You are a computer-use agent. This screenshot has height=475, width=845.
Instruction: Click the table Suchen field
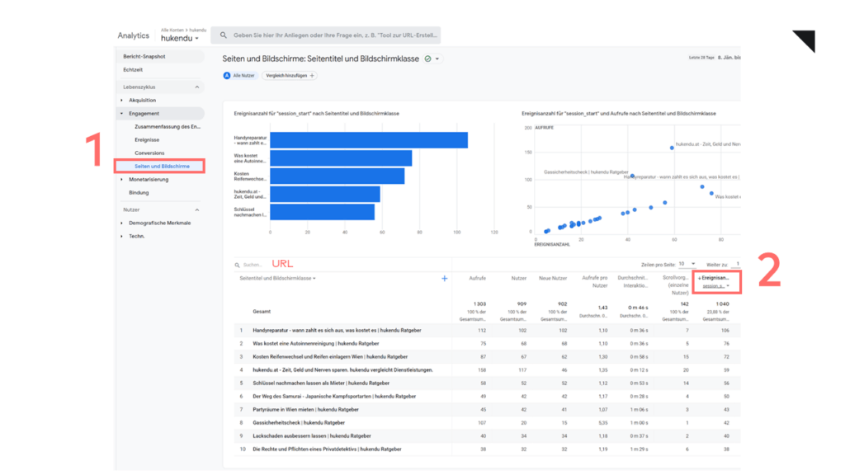click(x=253, y=265)
